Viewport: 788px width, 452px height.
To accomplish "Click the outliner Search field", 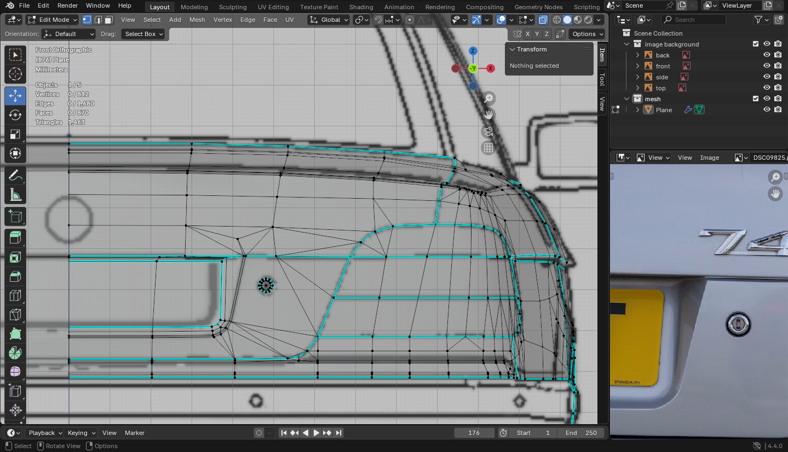I will [693, 20].
